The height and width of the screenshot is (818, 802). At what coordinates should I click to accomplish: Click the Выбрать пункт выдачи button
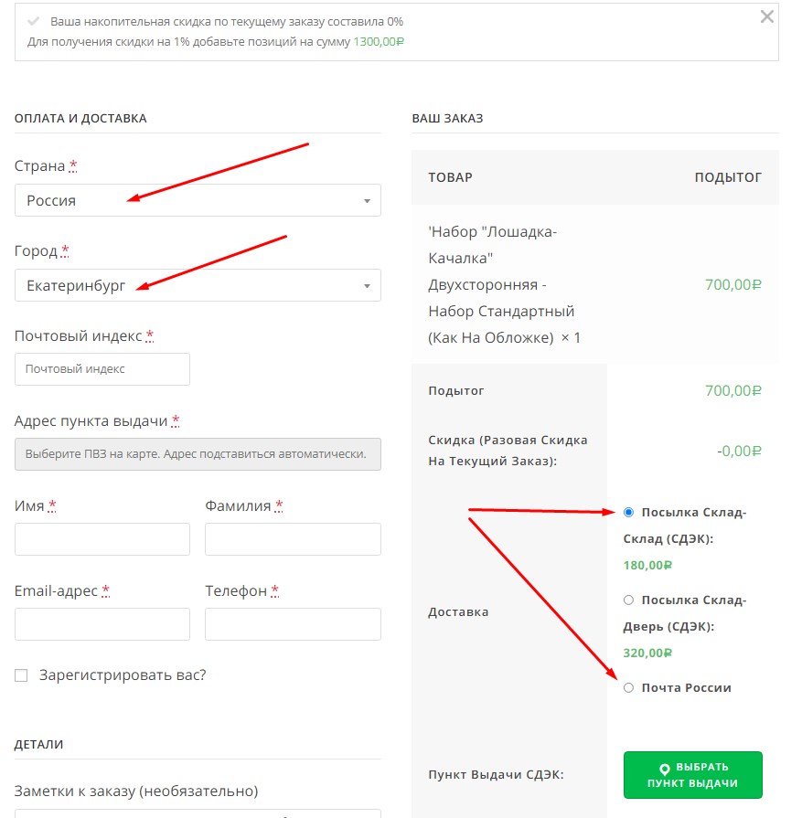[x=693, y=775]
